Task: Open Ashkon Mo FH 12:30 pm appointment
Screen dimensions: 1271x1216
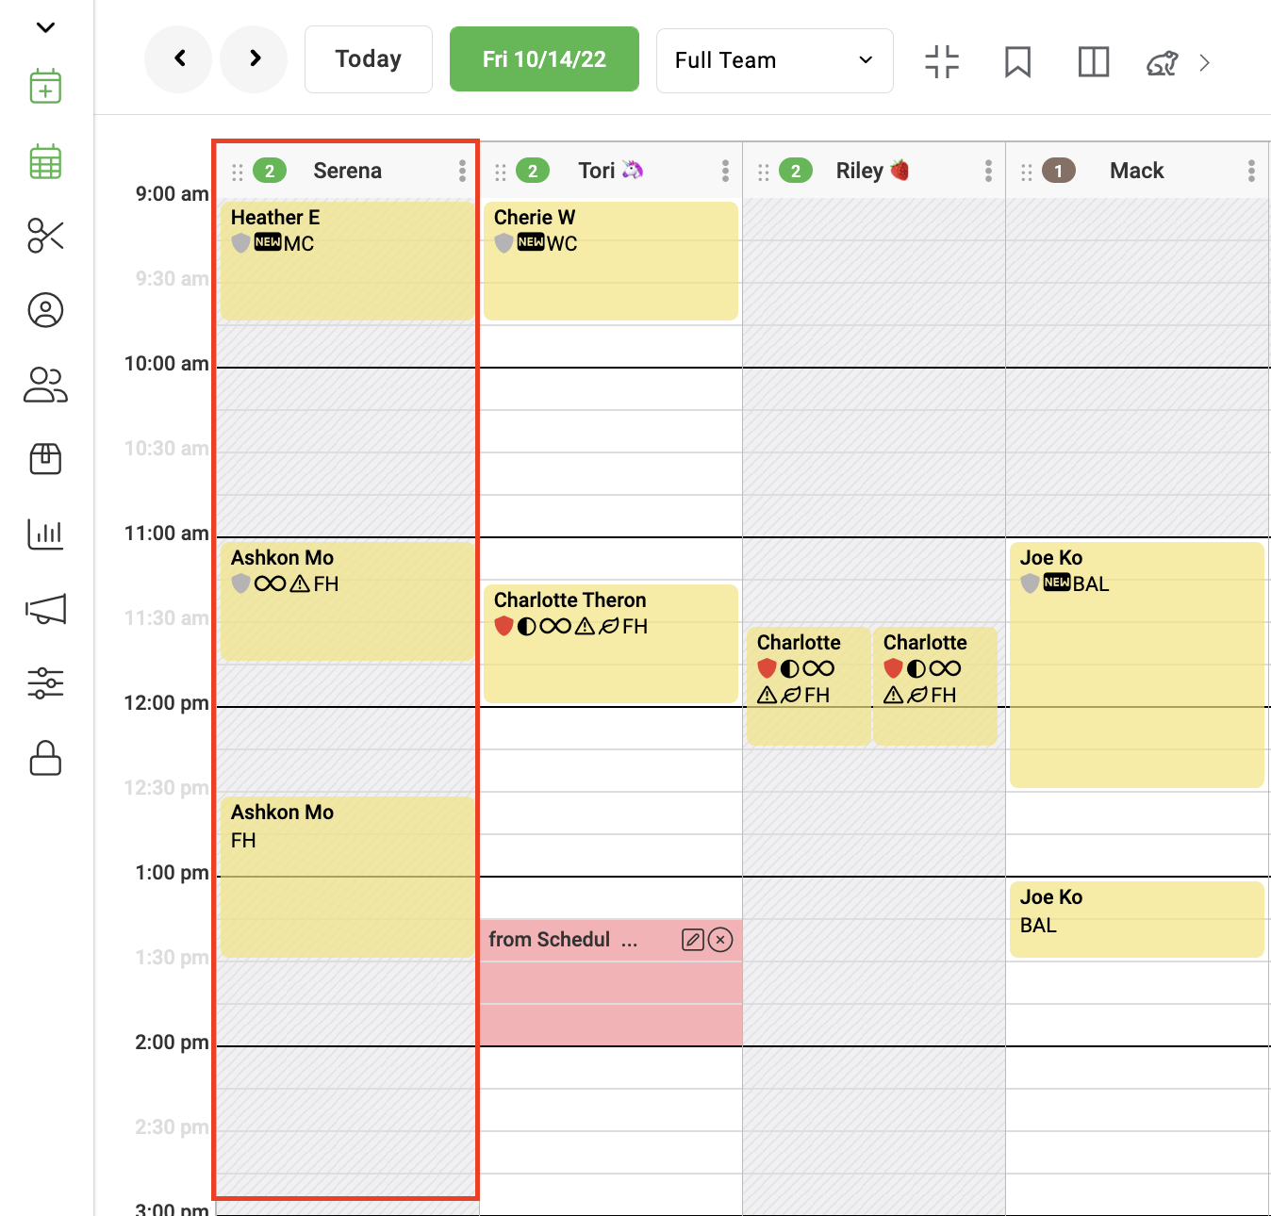Action: (x=347, y=877)
